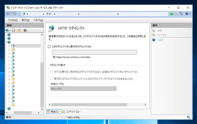Click the HTTP リダイレクト feature icon
This screenshot has height=124, width=197.
click(51, 28)
